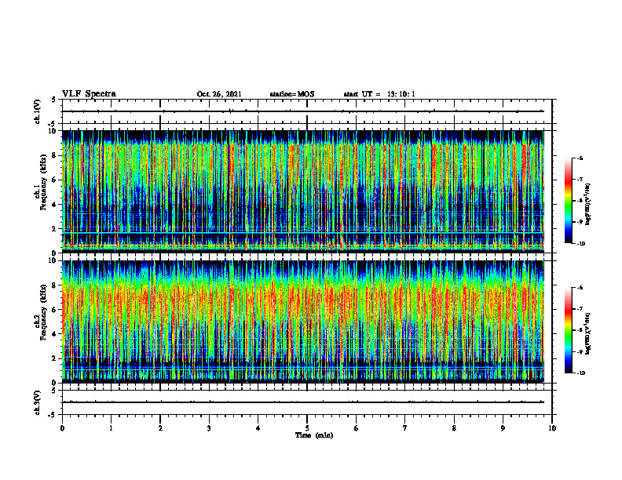Image resolution: width=622 pixels, height=480 pixels.
Task: Click ch.1 frequency tick label "4"
Action: click(54, 205)
